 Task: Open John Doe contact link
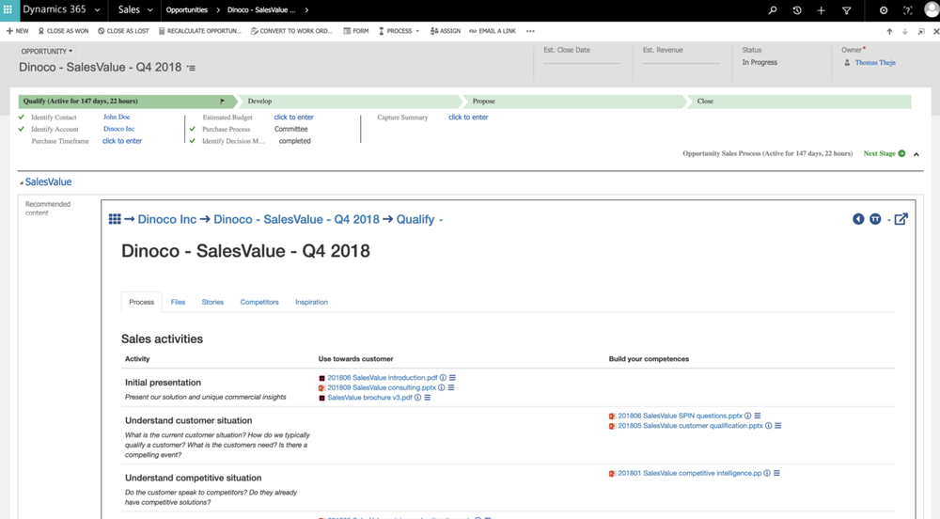[x=117, y=117]
